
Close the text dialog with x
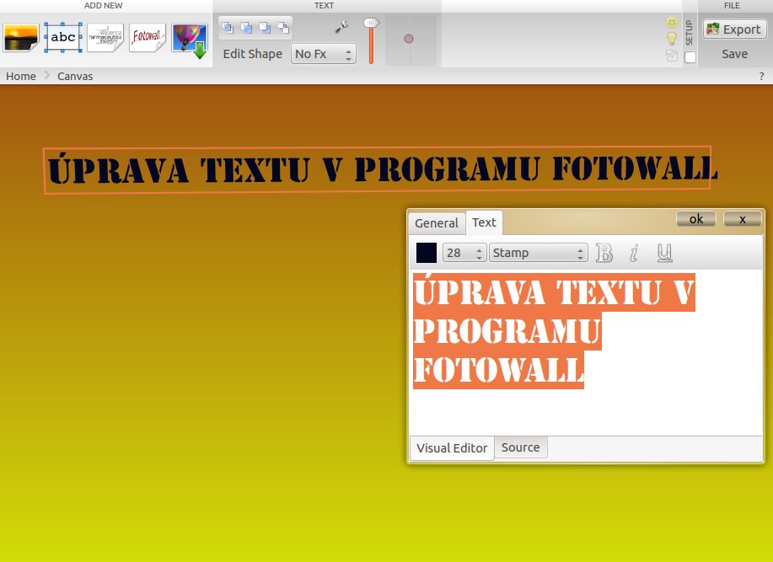(743, 219)
